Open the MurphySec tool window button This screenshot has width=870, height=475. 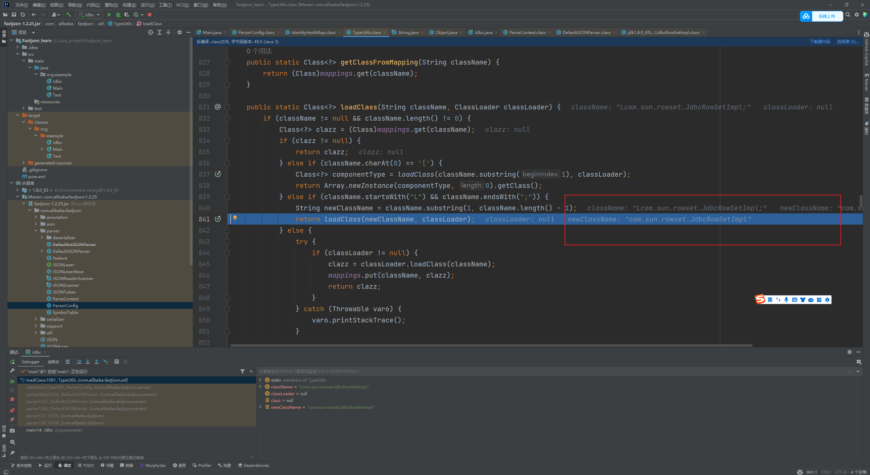point(153,465)
